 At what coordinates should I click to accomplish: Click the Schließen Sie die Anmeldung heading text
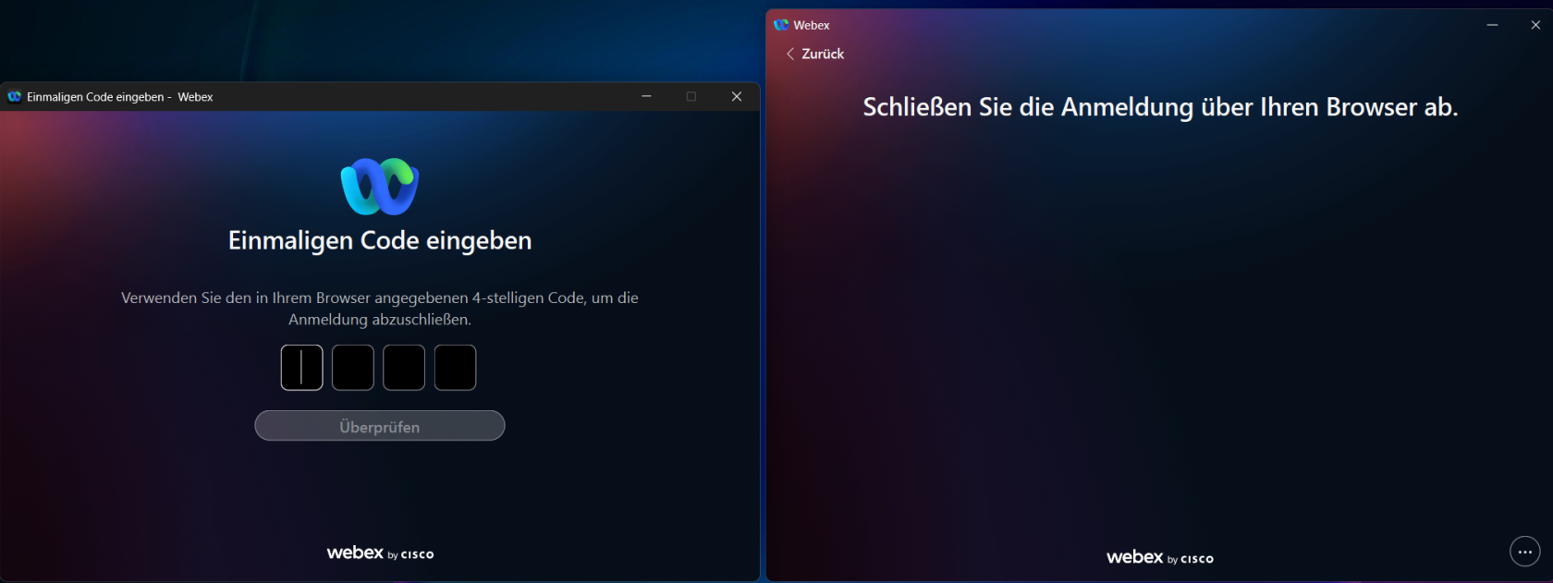(x=1160, y=107)
